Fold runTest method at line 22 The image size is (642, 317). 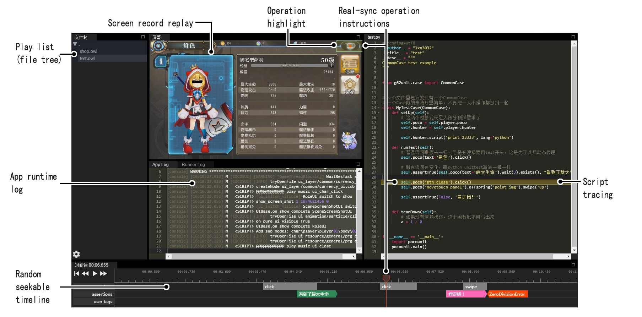pos(378,147)
